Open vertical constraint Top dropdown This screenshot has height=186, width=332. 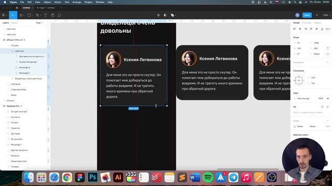313,83
